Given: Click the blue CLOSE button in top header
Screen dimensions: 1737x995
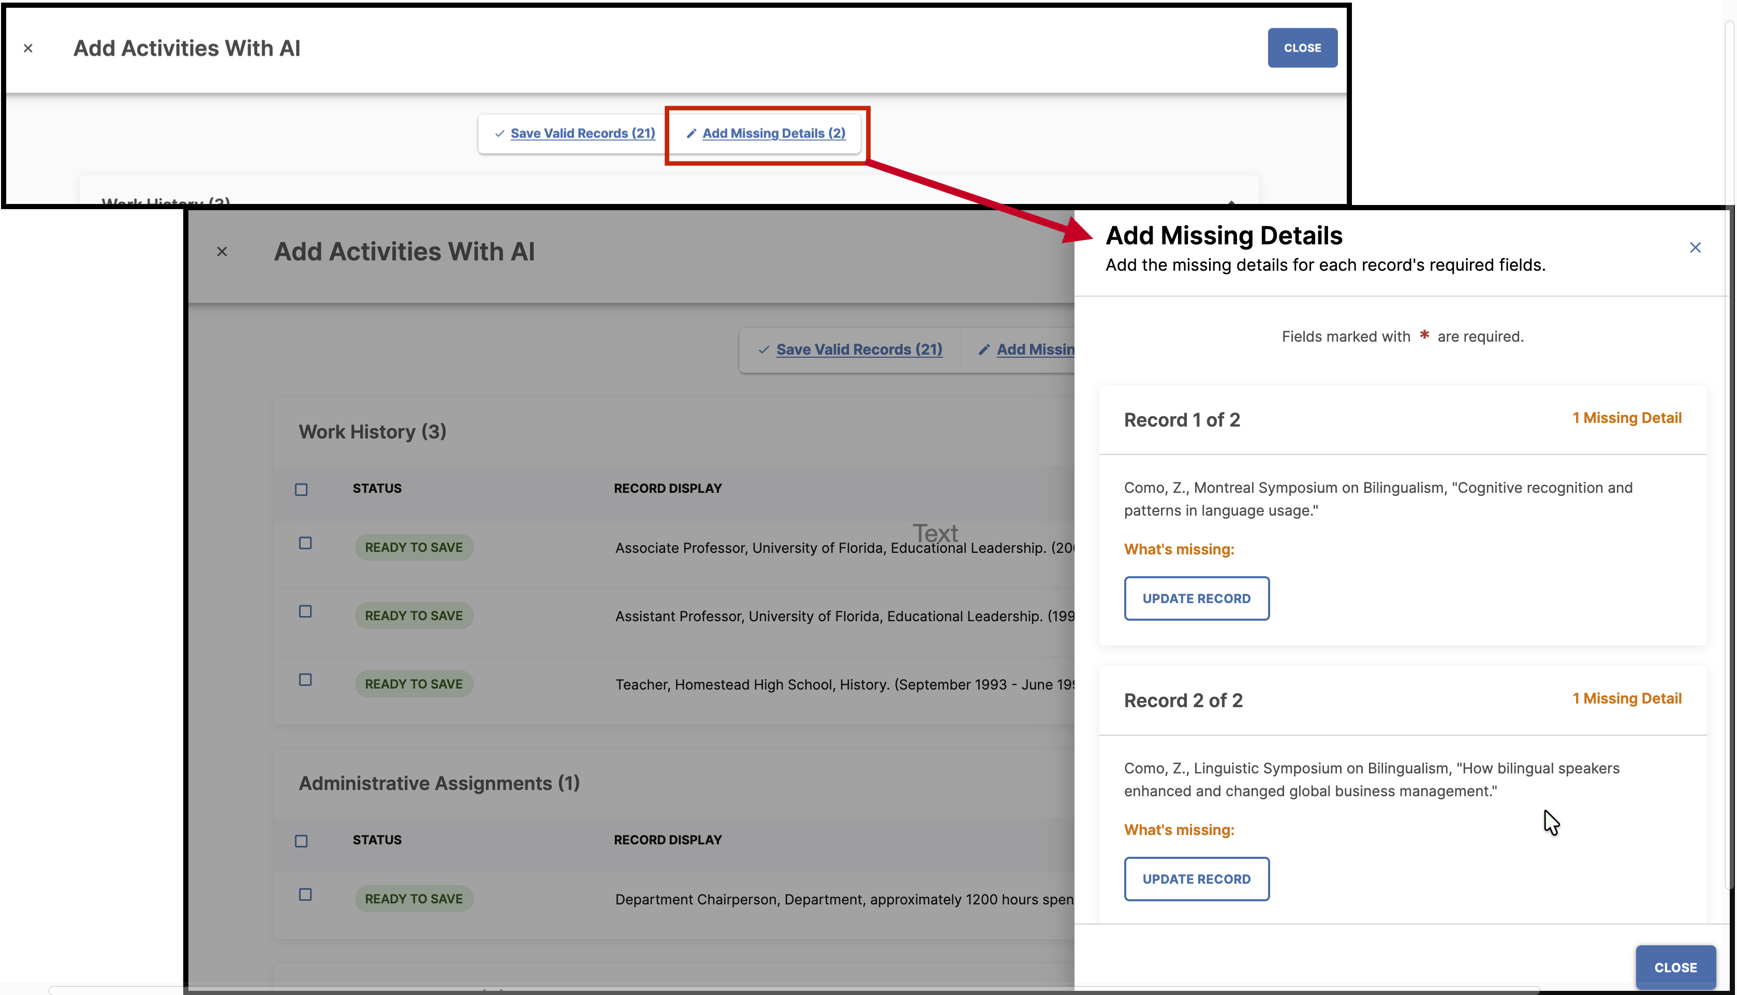Looking at the screenshot, I should [1302, 48].
